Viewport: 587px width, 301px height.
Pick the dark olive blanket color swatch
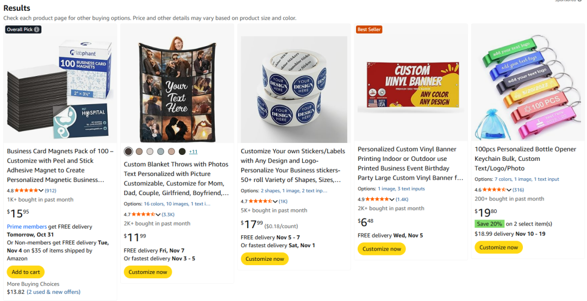(182, 152)
